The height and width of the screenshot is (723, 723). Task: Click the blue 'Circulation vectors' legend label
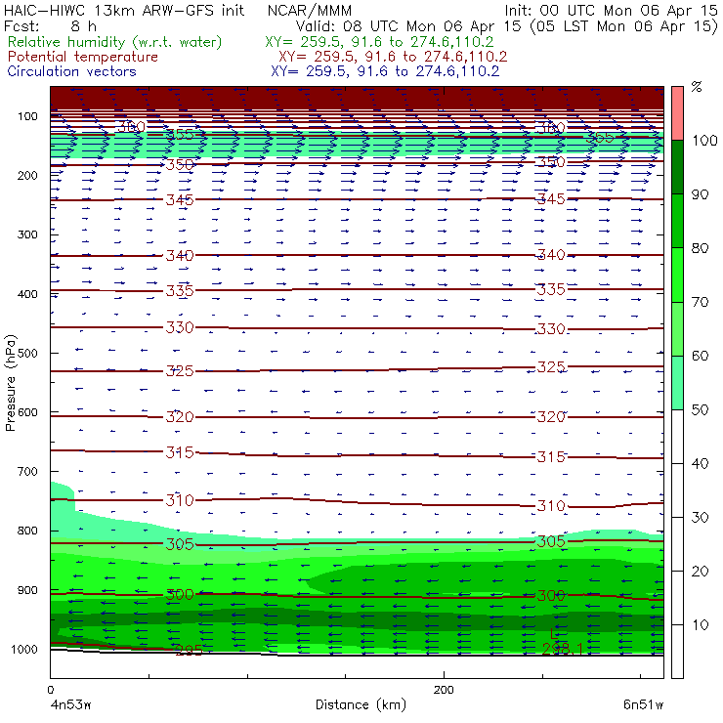click(x=72, y=71)
